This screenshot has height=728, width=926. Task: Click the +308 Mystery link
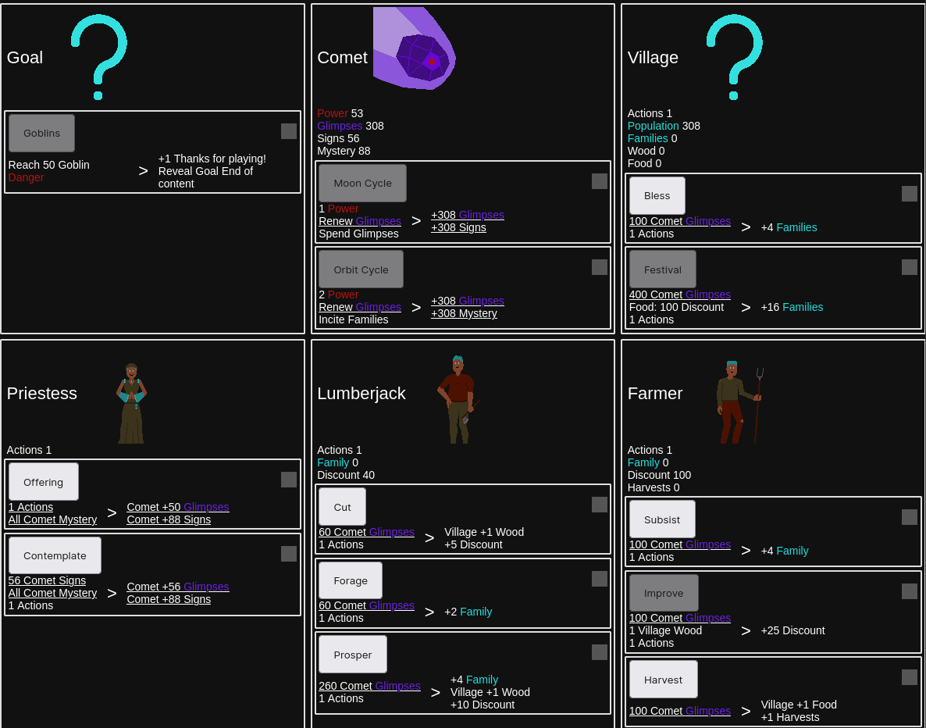465,313
